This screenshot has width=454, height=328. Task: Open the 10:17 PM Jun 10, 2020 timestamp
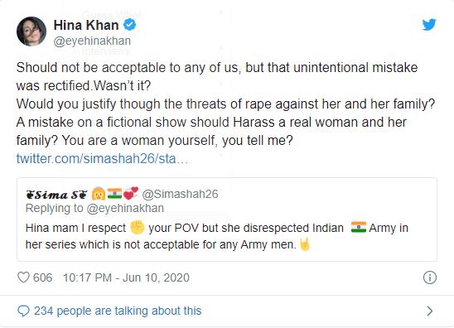click(126, 277)
